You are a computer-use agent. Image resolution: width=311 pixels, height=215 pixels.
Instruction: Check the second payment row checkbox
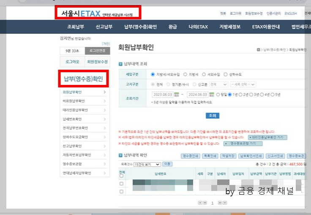(121, 192)
